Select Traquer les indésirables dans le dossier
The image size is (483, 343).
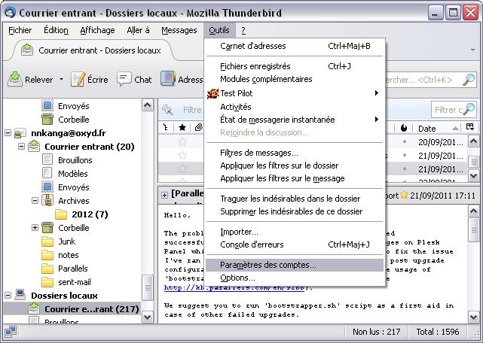[295, 199]
